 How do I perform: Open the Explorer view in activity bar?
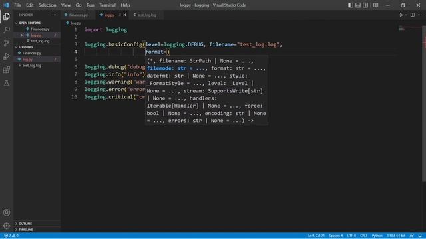[x=7, y=17]
